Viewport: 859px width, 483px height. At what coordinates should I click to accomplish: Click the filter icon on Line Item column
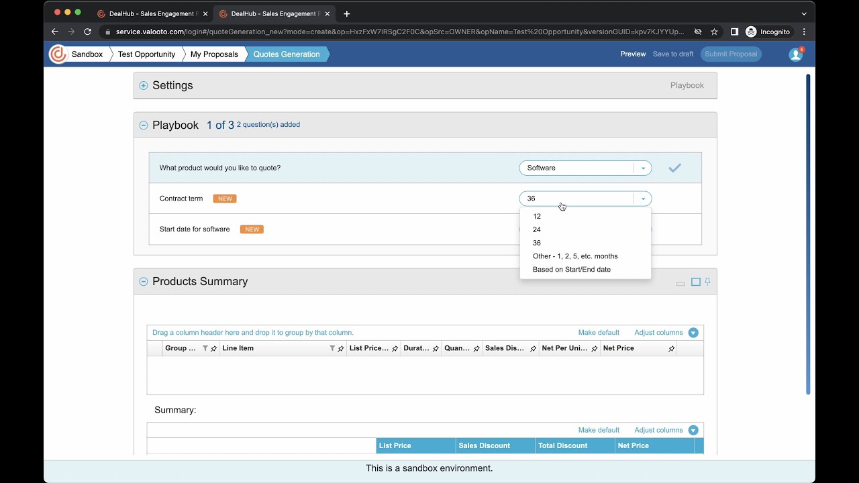(332, 348)
